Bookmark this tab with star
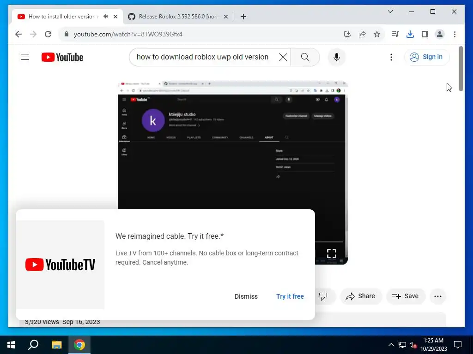 377,34
